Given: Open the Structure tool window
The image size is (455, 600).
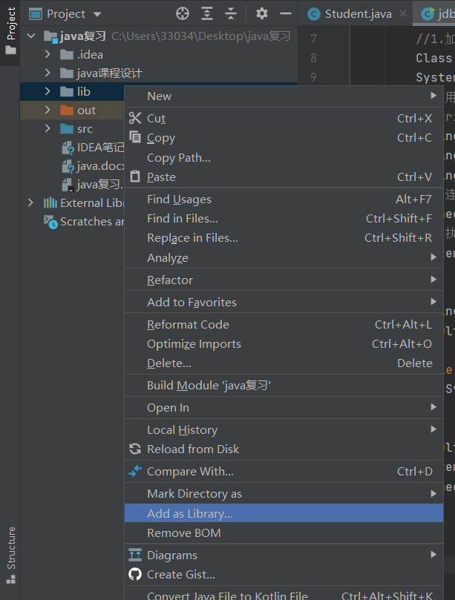Looking at the screenshot, I should [10, 554].
